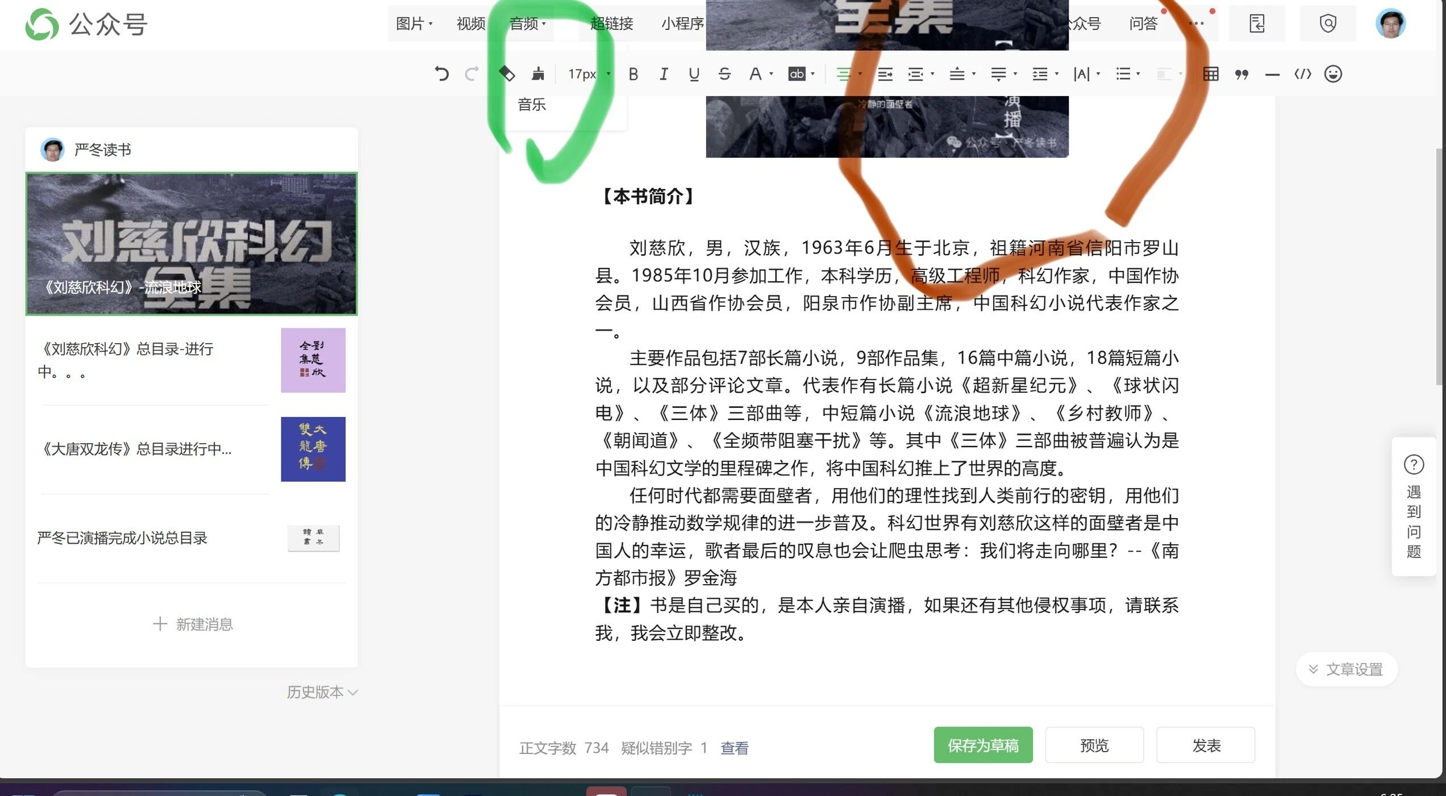Viewport: 1446px width, 796px height.
Task: Click the code snippet icon
Action: click(1302, 74)
